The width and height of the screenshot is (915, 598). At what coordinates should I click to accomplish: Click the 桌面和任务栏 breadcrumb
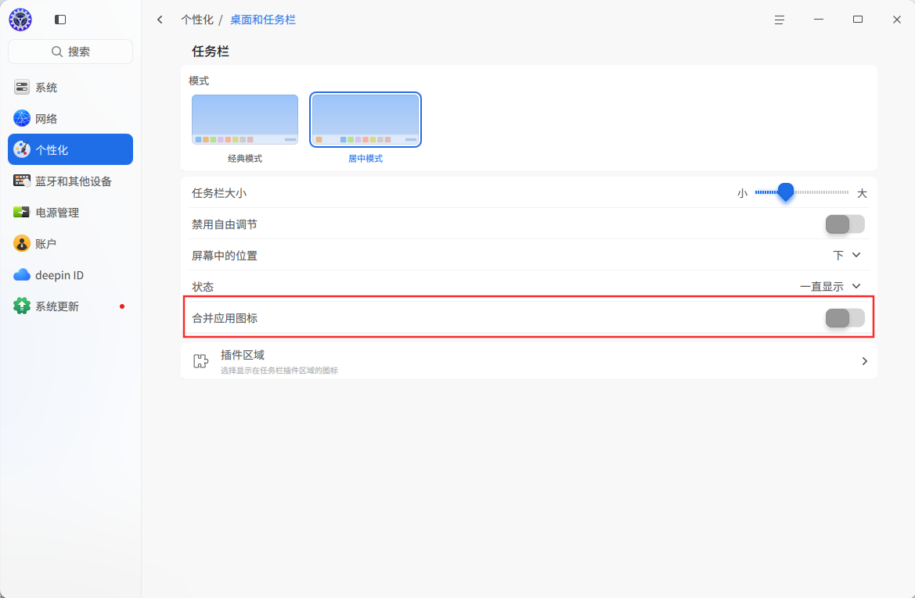click(262, 20)
